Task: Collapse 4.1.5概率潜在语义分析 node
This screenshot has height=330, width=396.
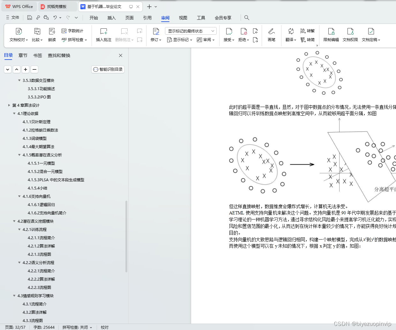Action: [x=19, y=155]
